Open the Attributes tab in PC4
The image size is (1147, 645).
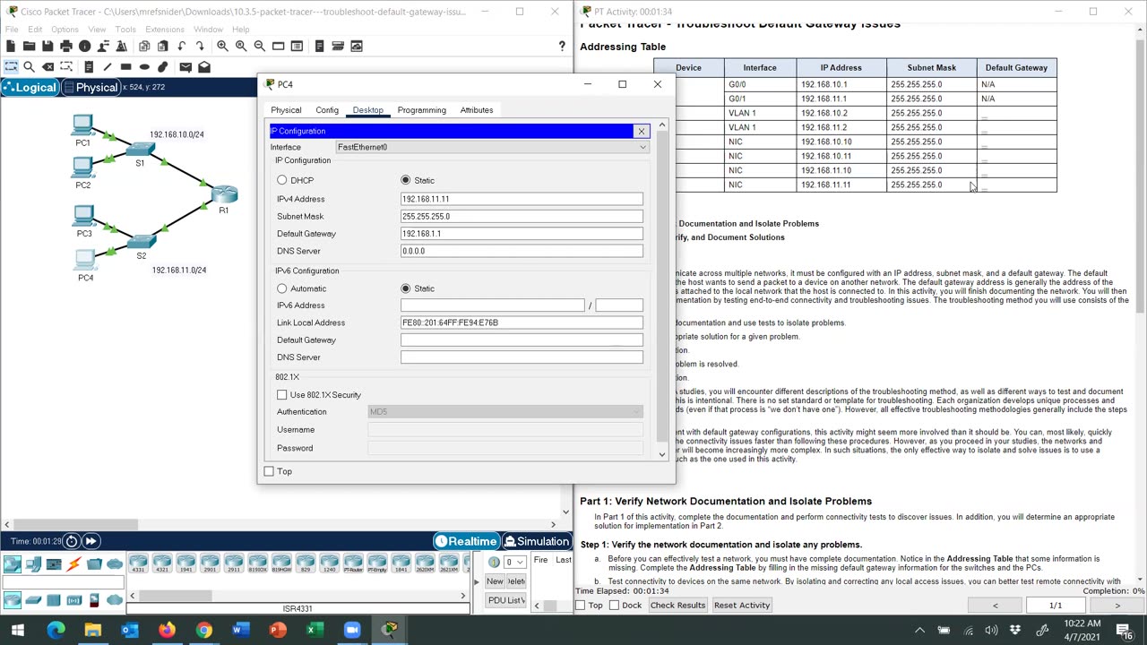coord(477,110)
